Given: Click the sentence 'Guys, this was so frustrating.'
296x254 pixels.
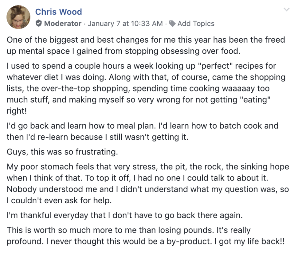Looking at the screenshot, I should click(x=62, y=152).
